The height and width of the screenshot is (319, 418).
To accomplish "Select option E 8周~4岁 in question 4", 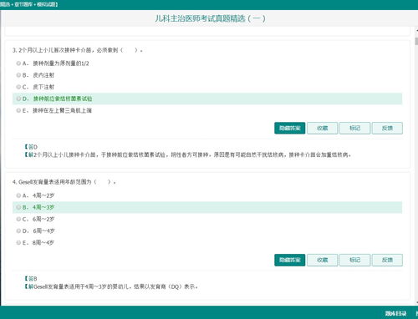I will [18, 243].
